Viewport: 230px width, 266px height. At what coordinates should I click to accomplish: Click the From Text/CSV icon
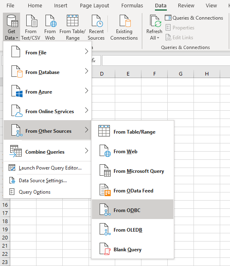(x=32, y=21)
